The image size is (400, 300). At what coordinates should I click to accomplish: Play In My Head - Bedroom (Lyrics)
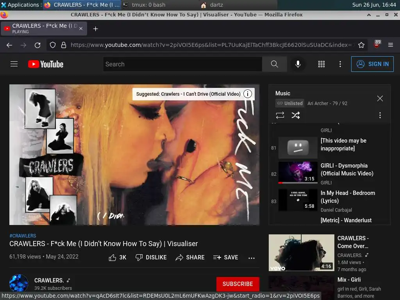click(x=330, y=201)
